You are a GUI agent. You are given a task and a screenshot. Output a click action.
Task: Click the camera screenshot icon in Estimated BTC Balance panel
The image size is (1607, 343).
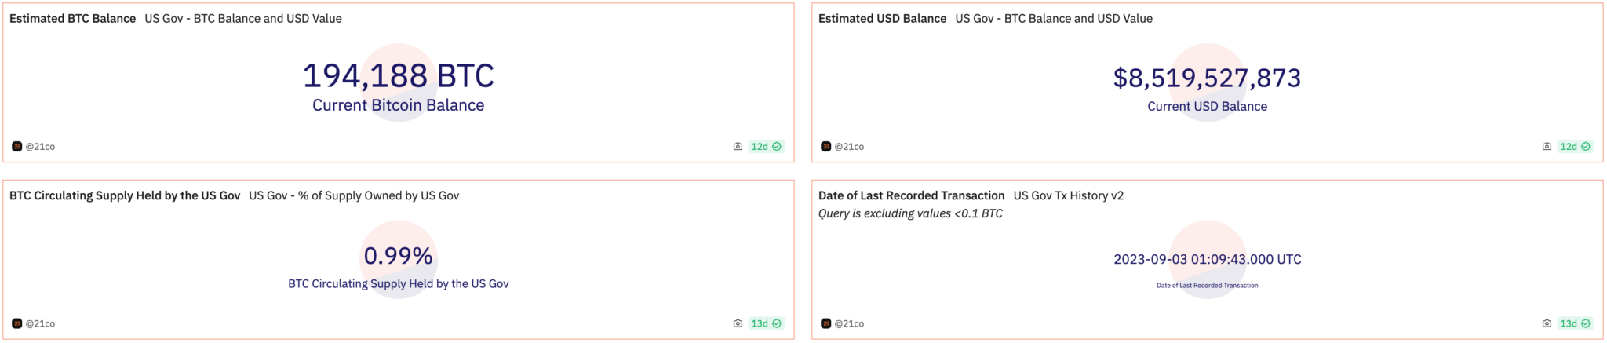click(x=738, y=147)
